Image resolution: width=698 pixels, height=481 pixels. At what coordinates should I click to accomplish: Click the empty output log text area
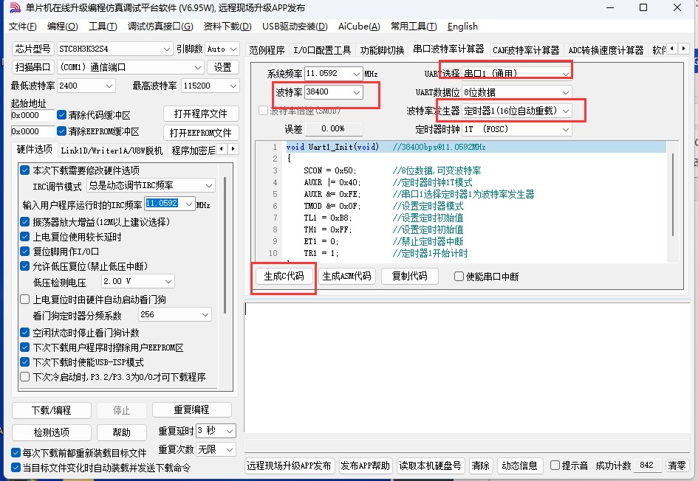click(x=466, y=367)
